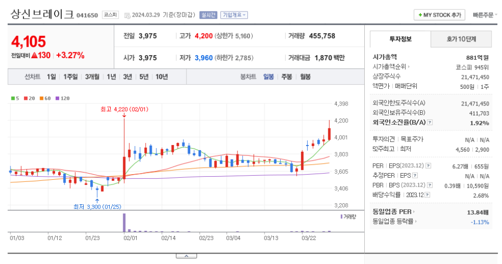Select the 10년 line chart period
This screenshot has height=264, width=502.
tap(162, 77)
